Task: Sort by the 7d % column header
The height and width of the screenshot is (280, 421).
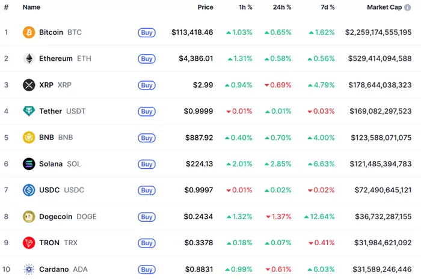Action: click(x=327, y=7)
